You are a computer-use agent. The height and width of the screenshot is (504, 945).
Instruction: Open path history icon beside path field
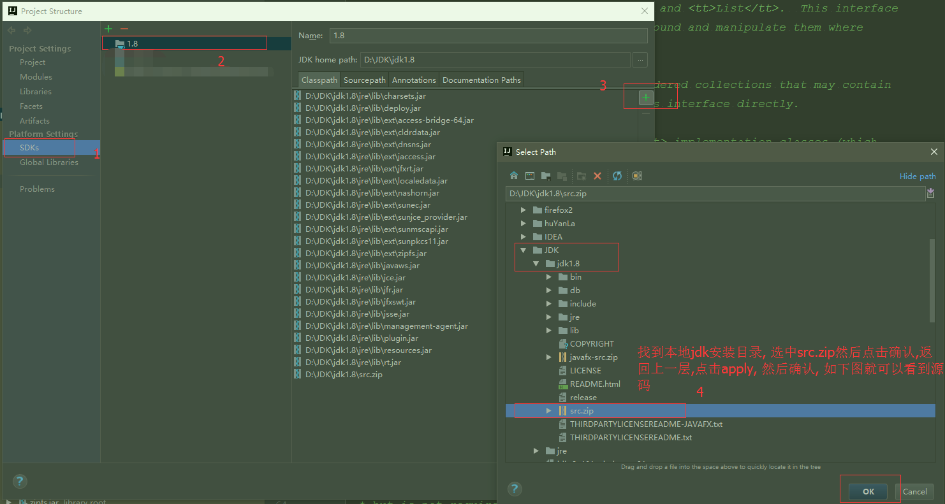click(930, 193)
